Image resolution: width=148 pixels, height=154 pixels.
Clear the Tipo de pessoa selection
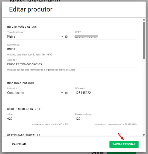(x=66, y=37)
